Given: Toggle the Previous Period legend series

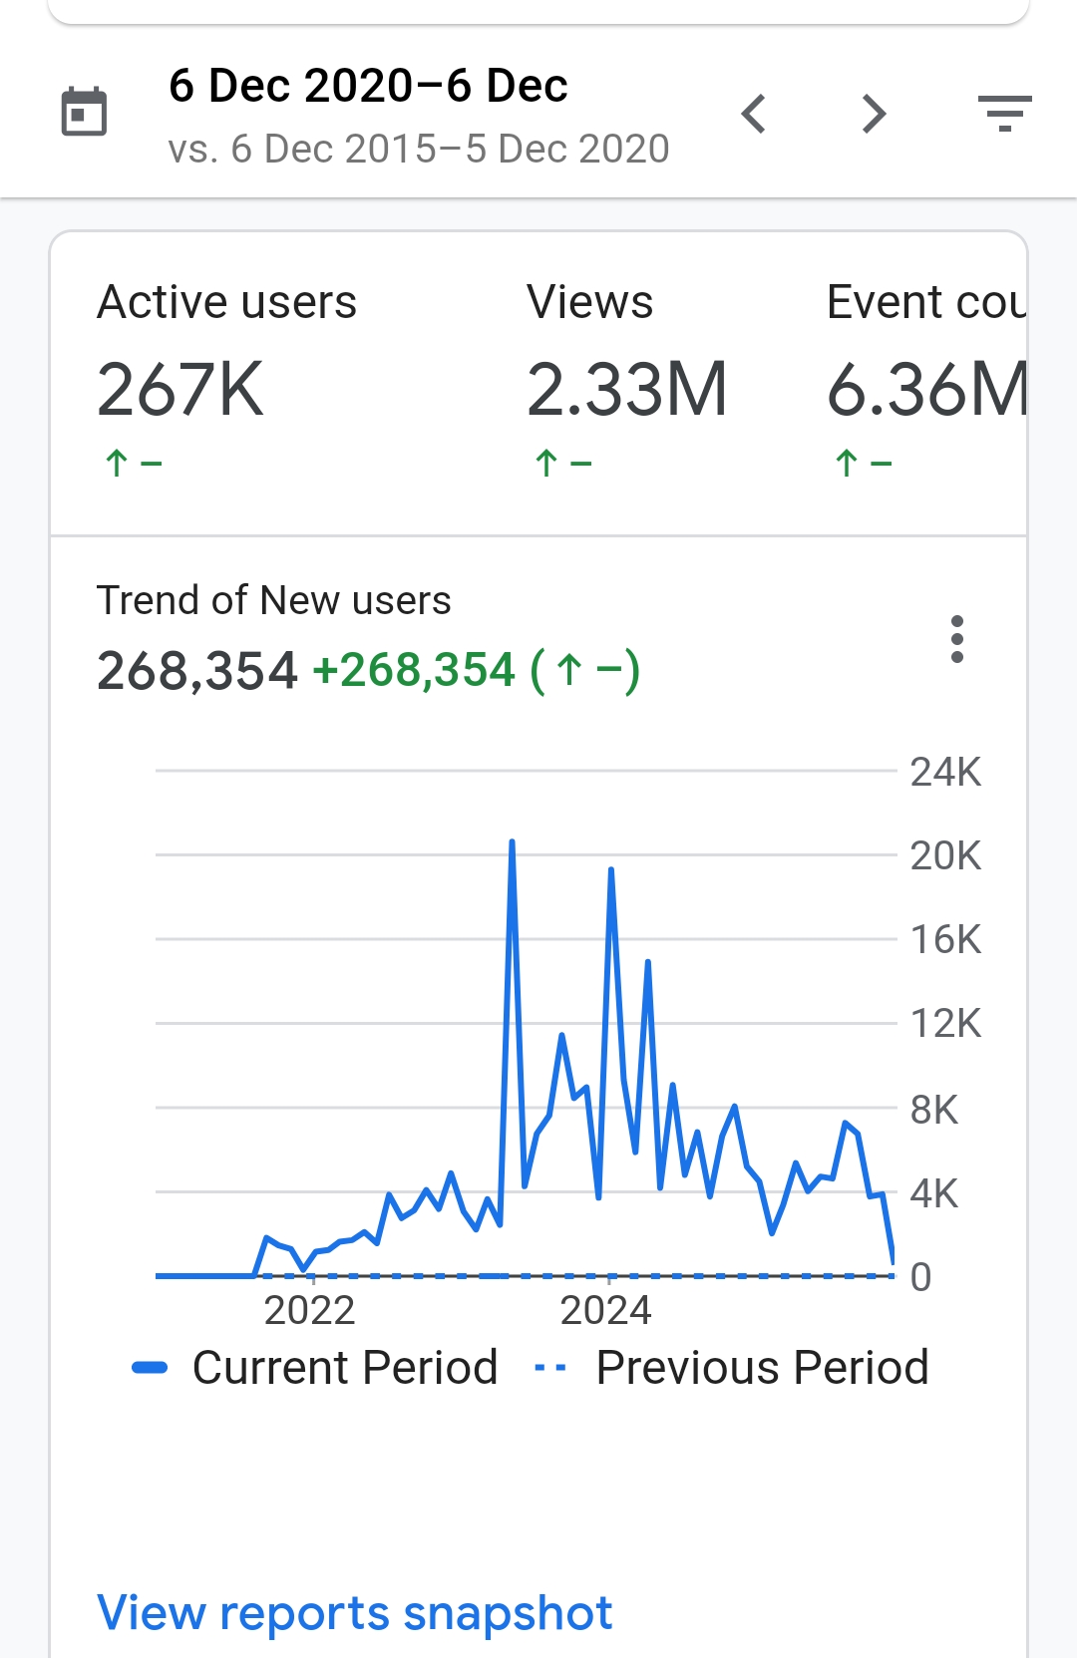Looking at the screenshot, I should (x=732, y=1367).
